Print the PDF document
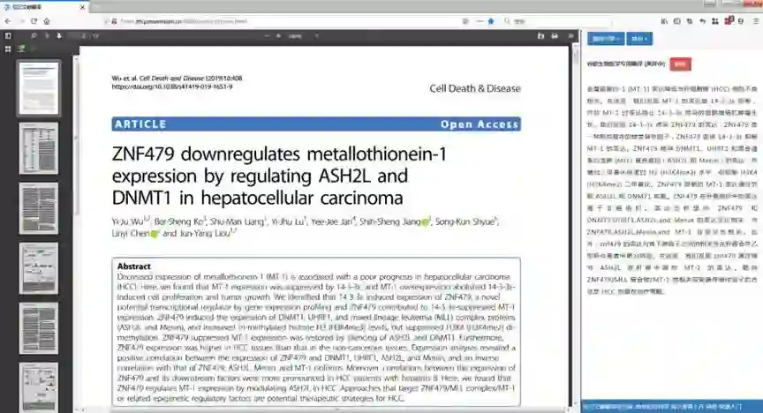Screen dimensions: 763x413 coord(555,36)
